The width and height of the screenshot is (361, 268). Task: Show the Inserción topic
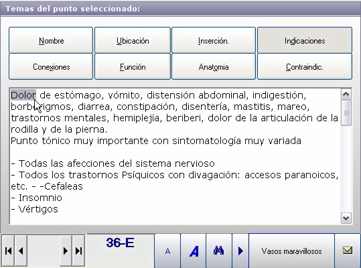[214, 40]
